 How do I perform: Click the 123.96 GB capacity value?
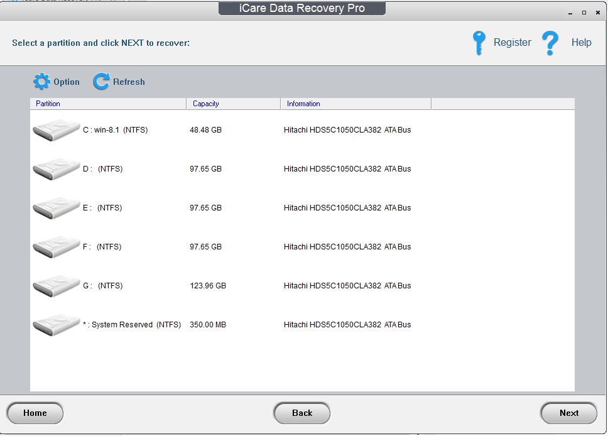coord(208,285)
